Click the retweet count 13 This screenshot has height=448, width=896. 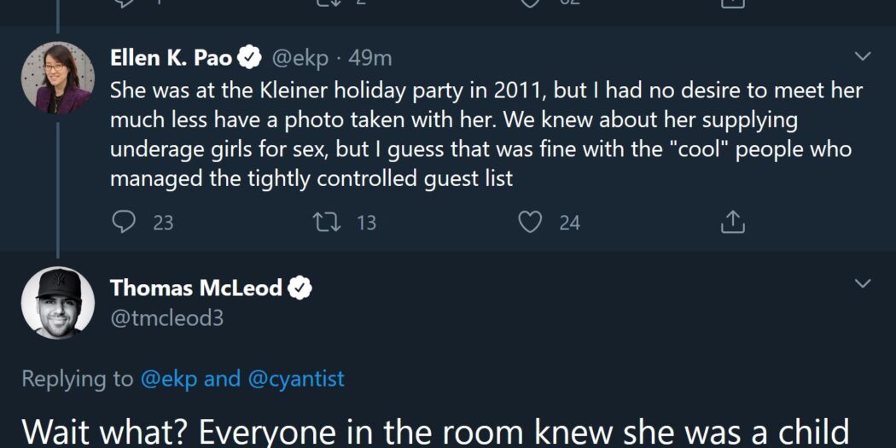point(366,223)
